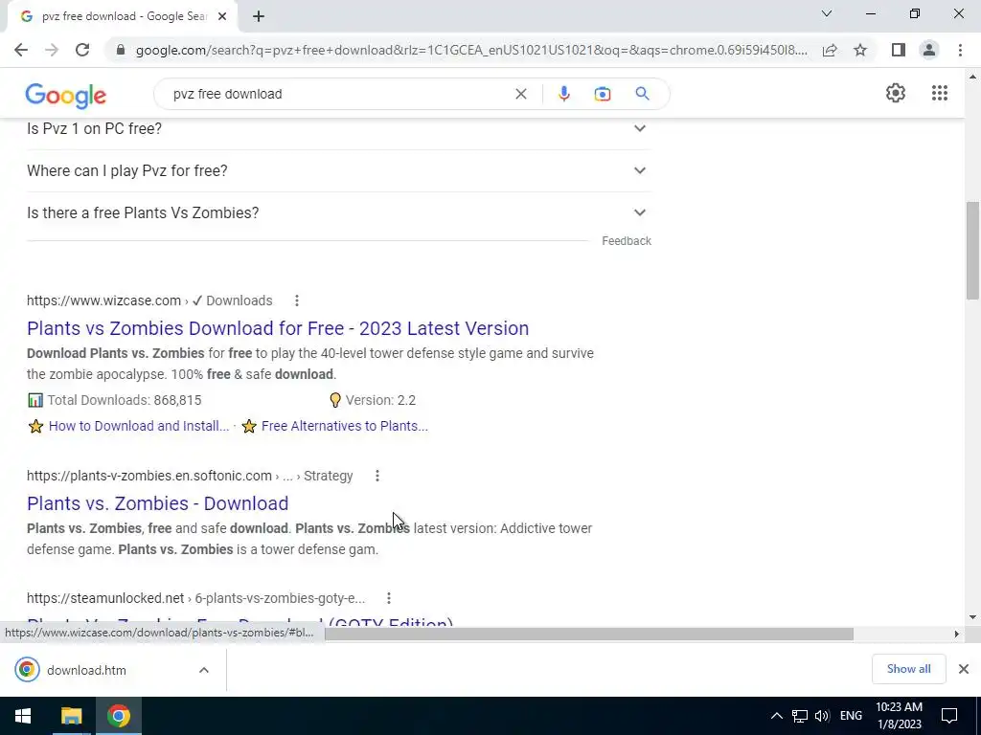Viewport: 981px width, 735px height.
Task: Click the vertical scrollbar thumb
Action: 972,250
